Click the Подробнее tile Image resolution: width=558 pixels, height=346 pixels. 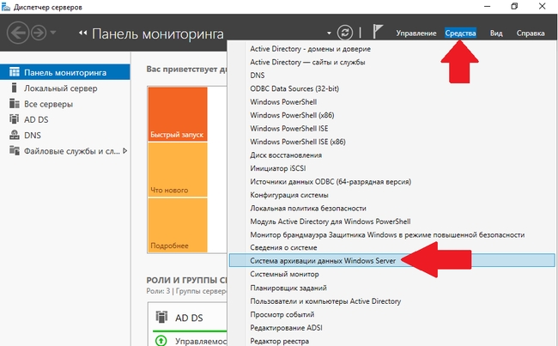pyautogui.click(x=178, y=224)
